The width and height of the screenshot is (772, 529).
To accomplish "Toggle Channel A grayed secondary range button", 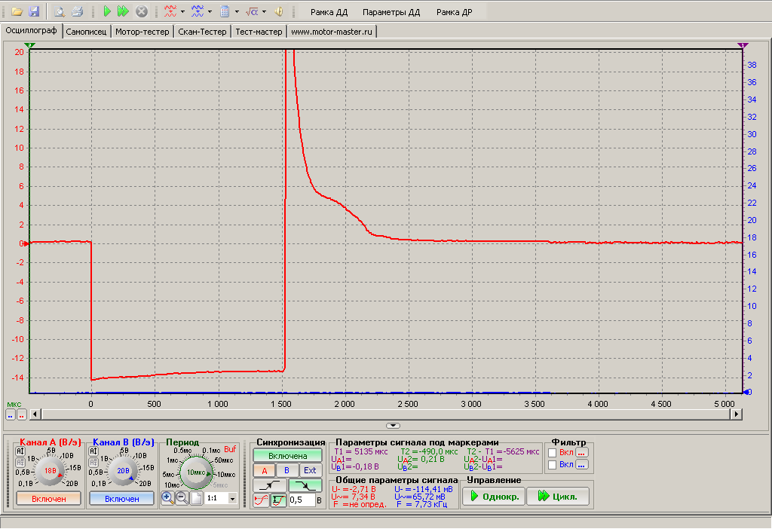I will pos(20,463).
